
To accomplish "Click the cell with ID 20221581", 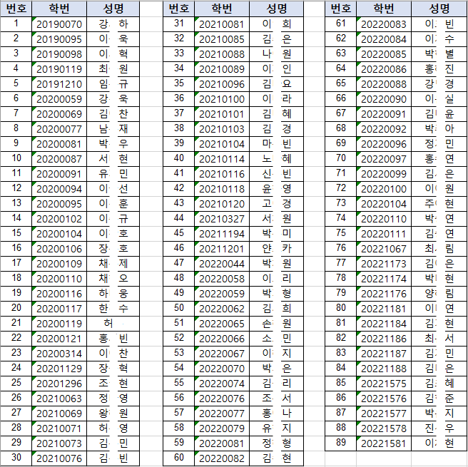I will (x=384, y=443).
